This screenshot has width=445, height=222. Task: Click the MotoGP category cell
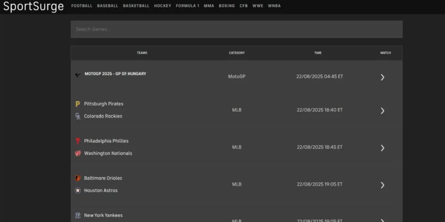[x=237, y=76]
